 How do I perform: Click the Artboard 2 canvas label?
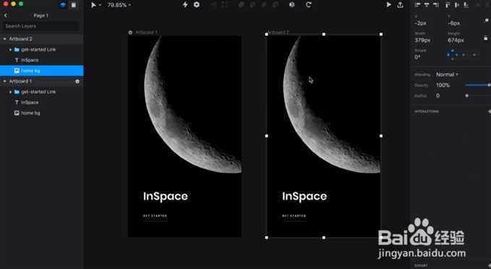[x=278, y=33]
